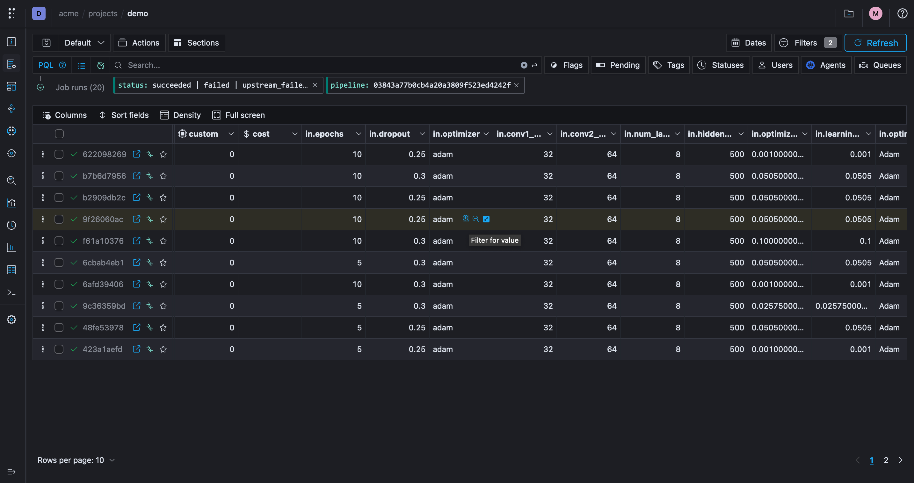Open the Columns settings button
This screenshot has width=914, height=483.
coord(65,115)
